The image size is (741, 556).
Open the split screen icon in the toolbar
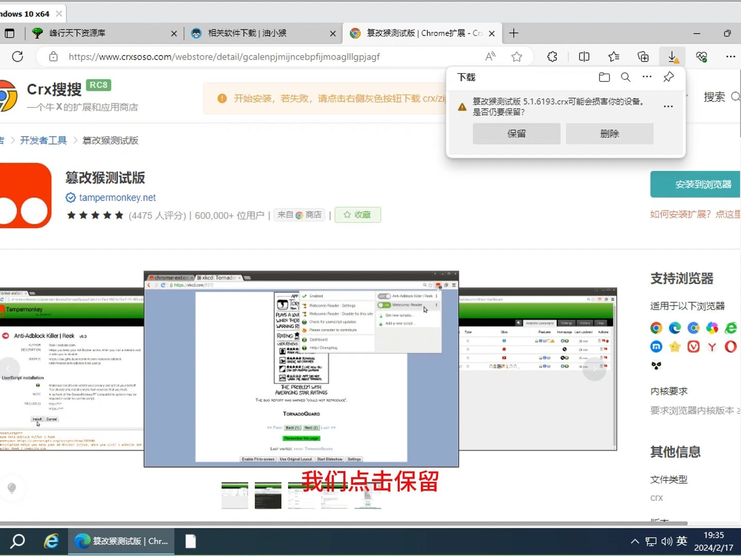coord(584,57)
